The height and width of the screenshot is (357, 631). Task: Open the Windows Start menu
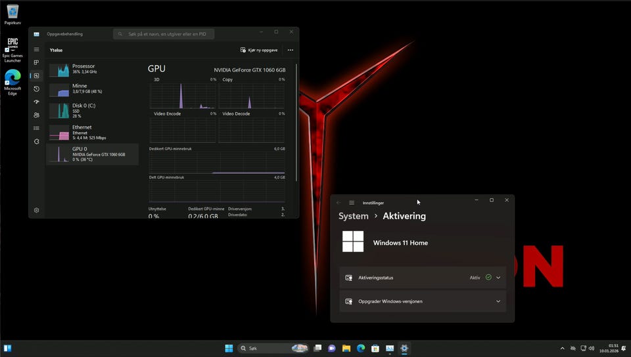(x=229, y=348)
